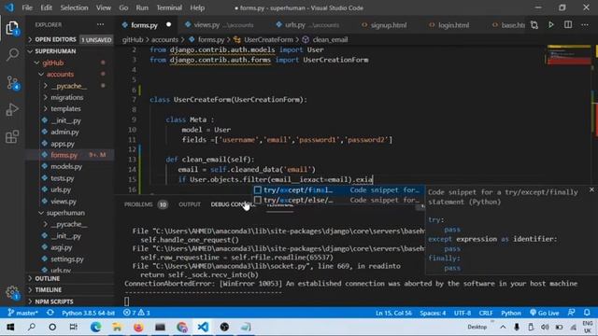Switch to urls.py editor tab
Viewport: 598px width, 336px height.
click(x=307, y=25)
